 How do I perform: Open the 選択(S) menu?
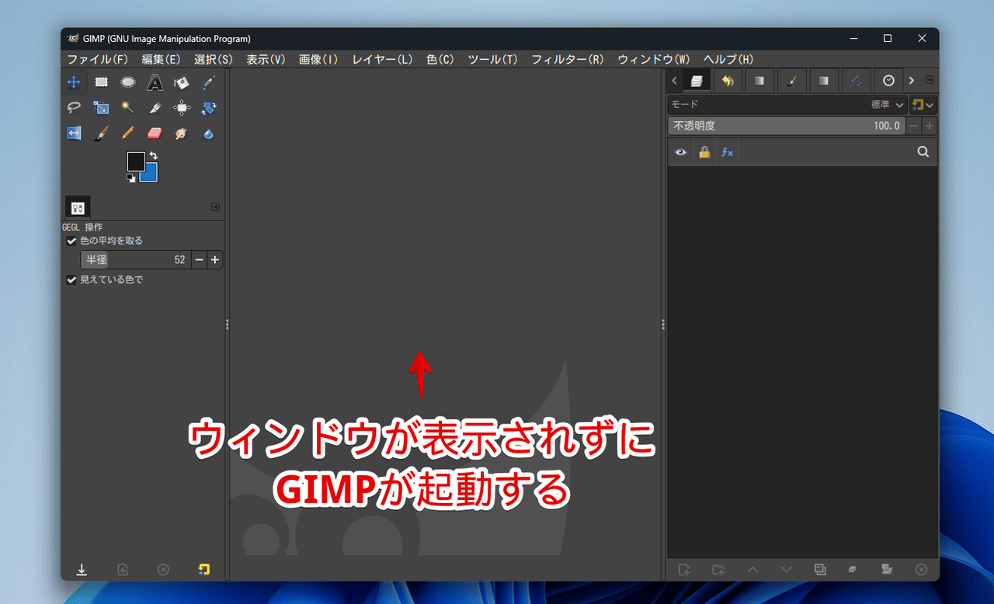point(213,59)
